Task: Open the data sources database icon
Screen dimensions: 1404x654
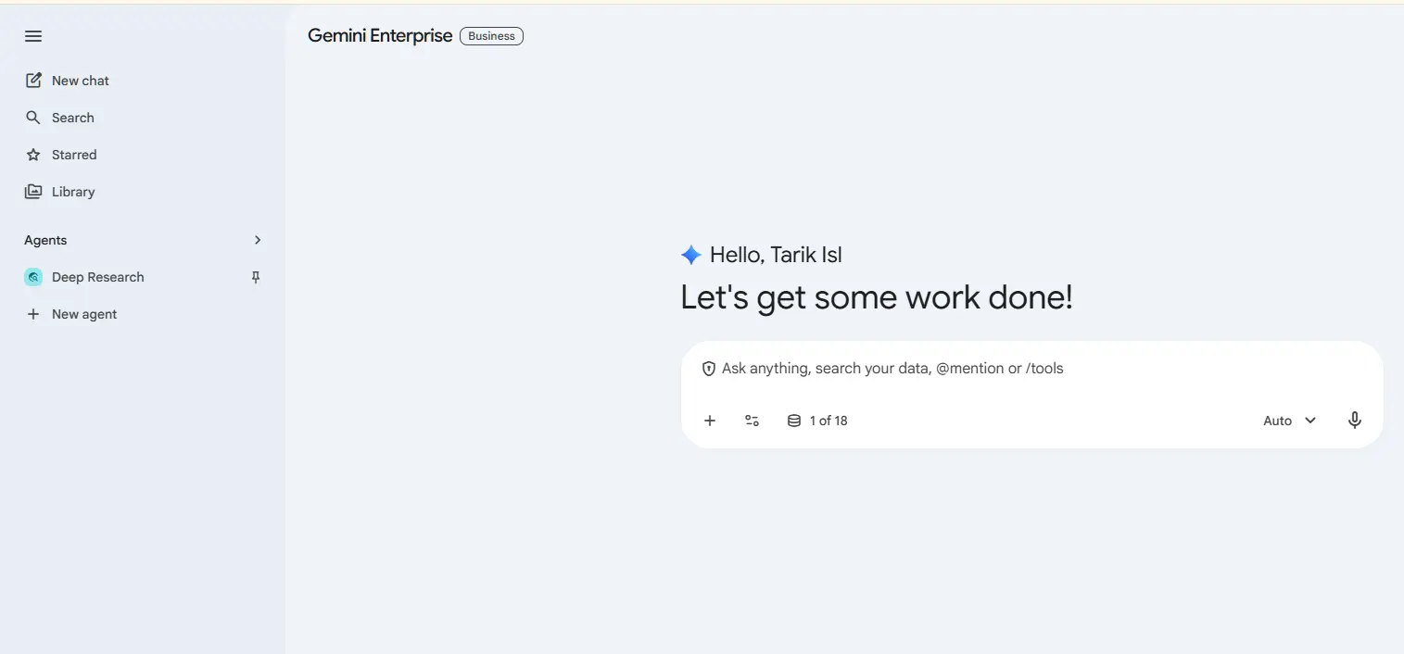Action: [x=794, y=421]
